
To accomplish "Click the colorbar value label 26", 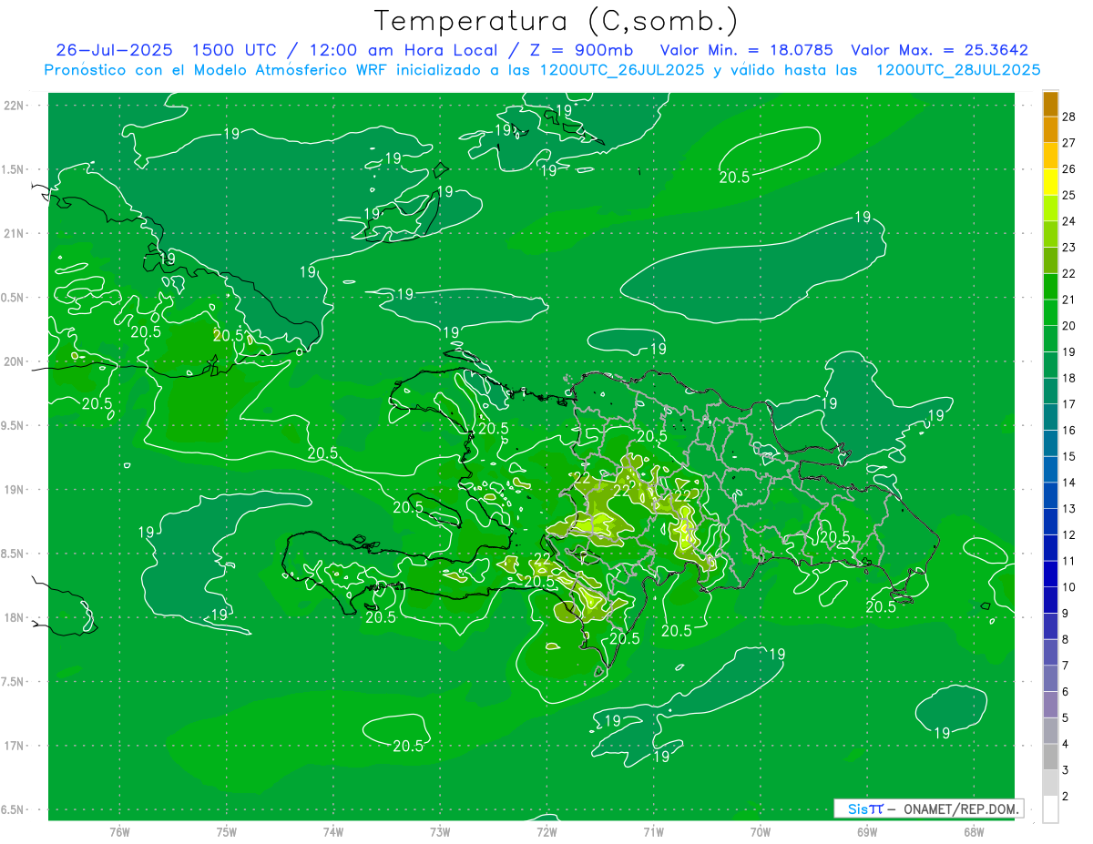I will pos(1068,169).
